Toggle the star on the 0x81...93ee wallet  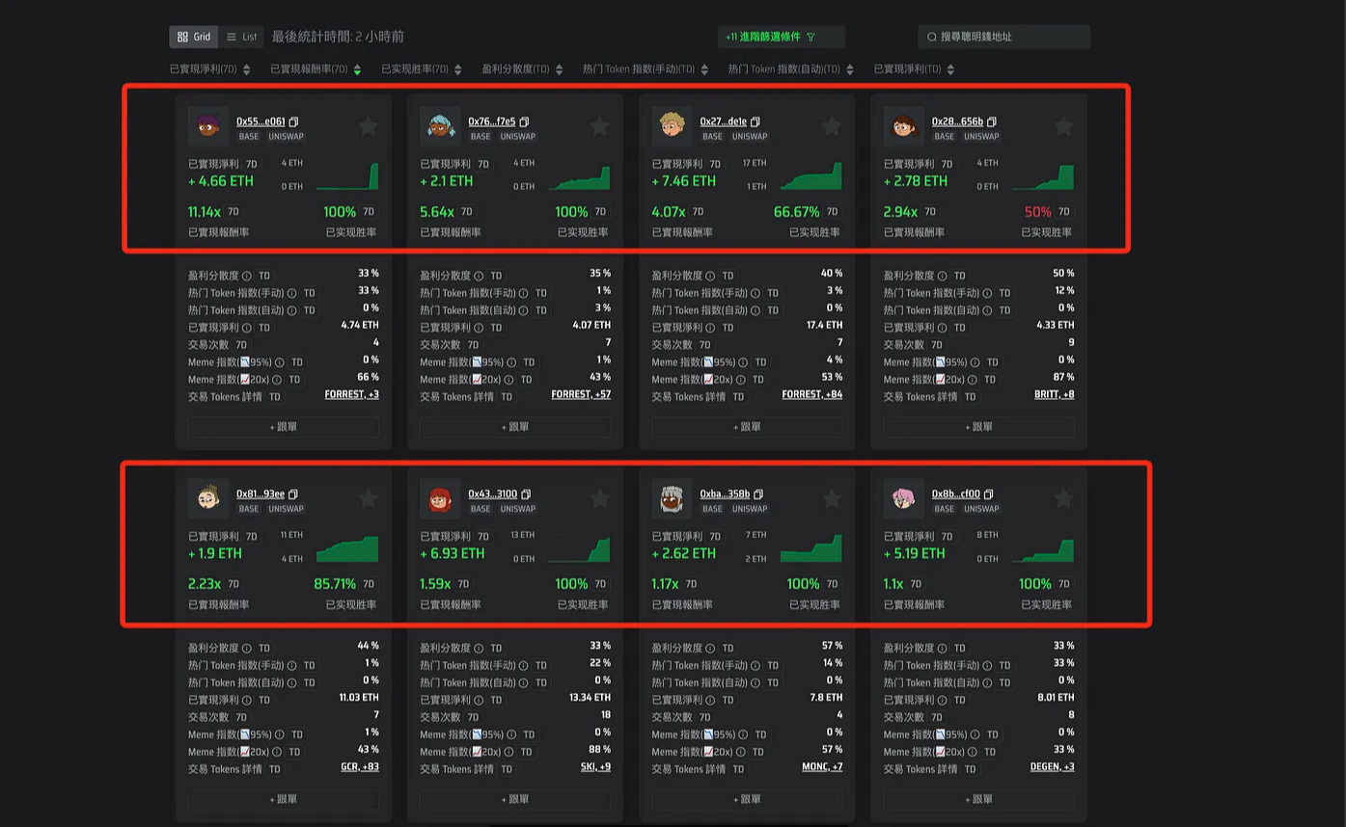[368, 498]
